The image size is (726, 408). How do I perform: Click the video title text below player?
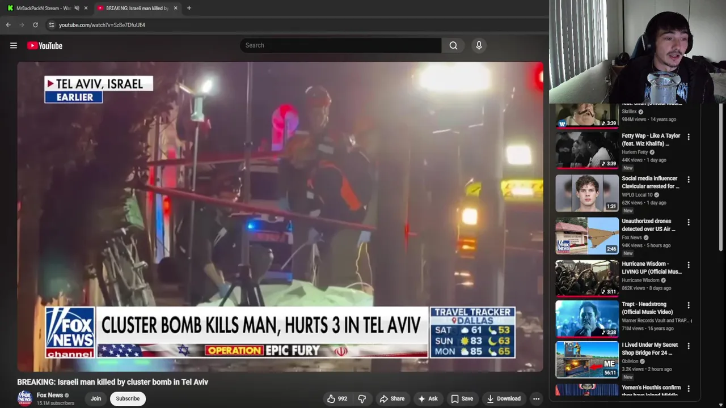point(112,382)
